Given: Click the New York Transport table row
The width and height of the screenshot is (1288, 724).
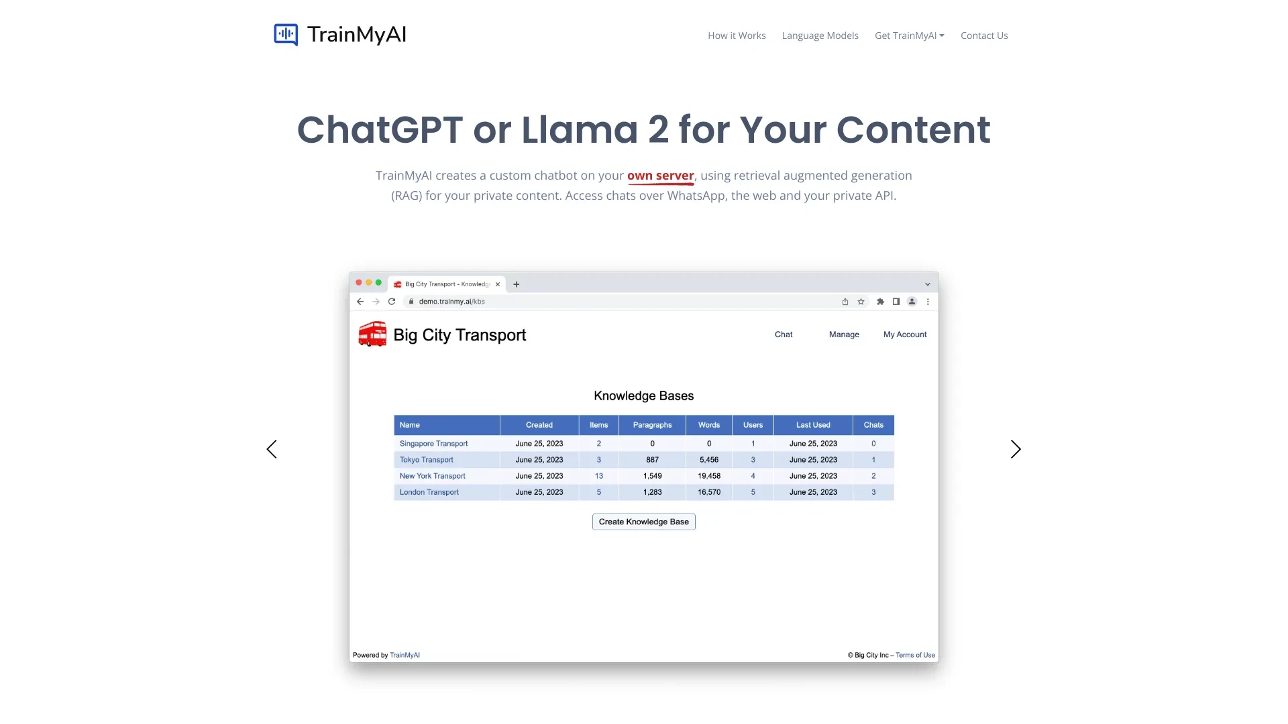Looking at the screenshot, I should (x=644, y=475).
